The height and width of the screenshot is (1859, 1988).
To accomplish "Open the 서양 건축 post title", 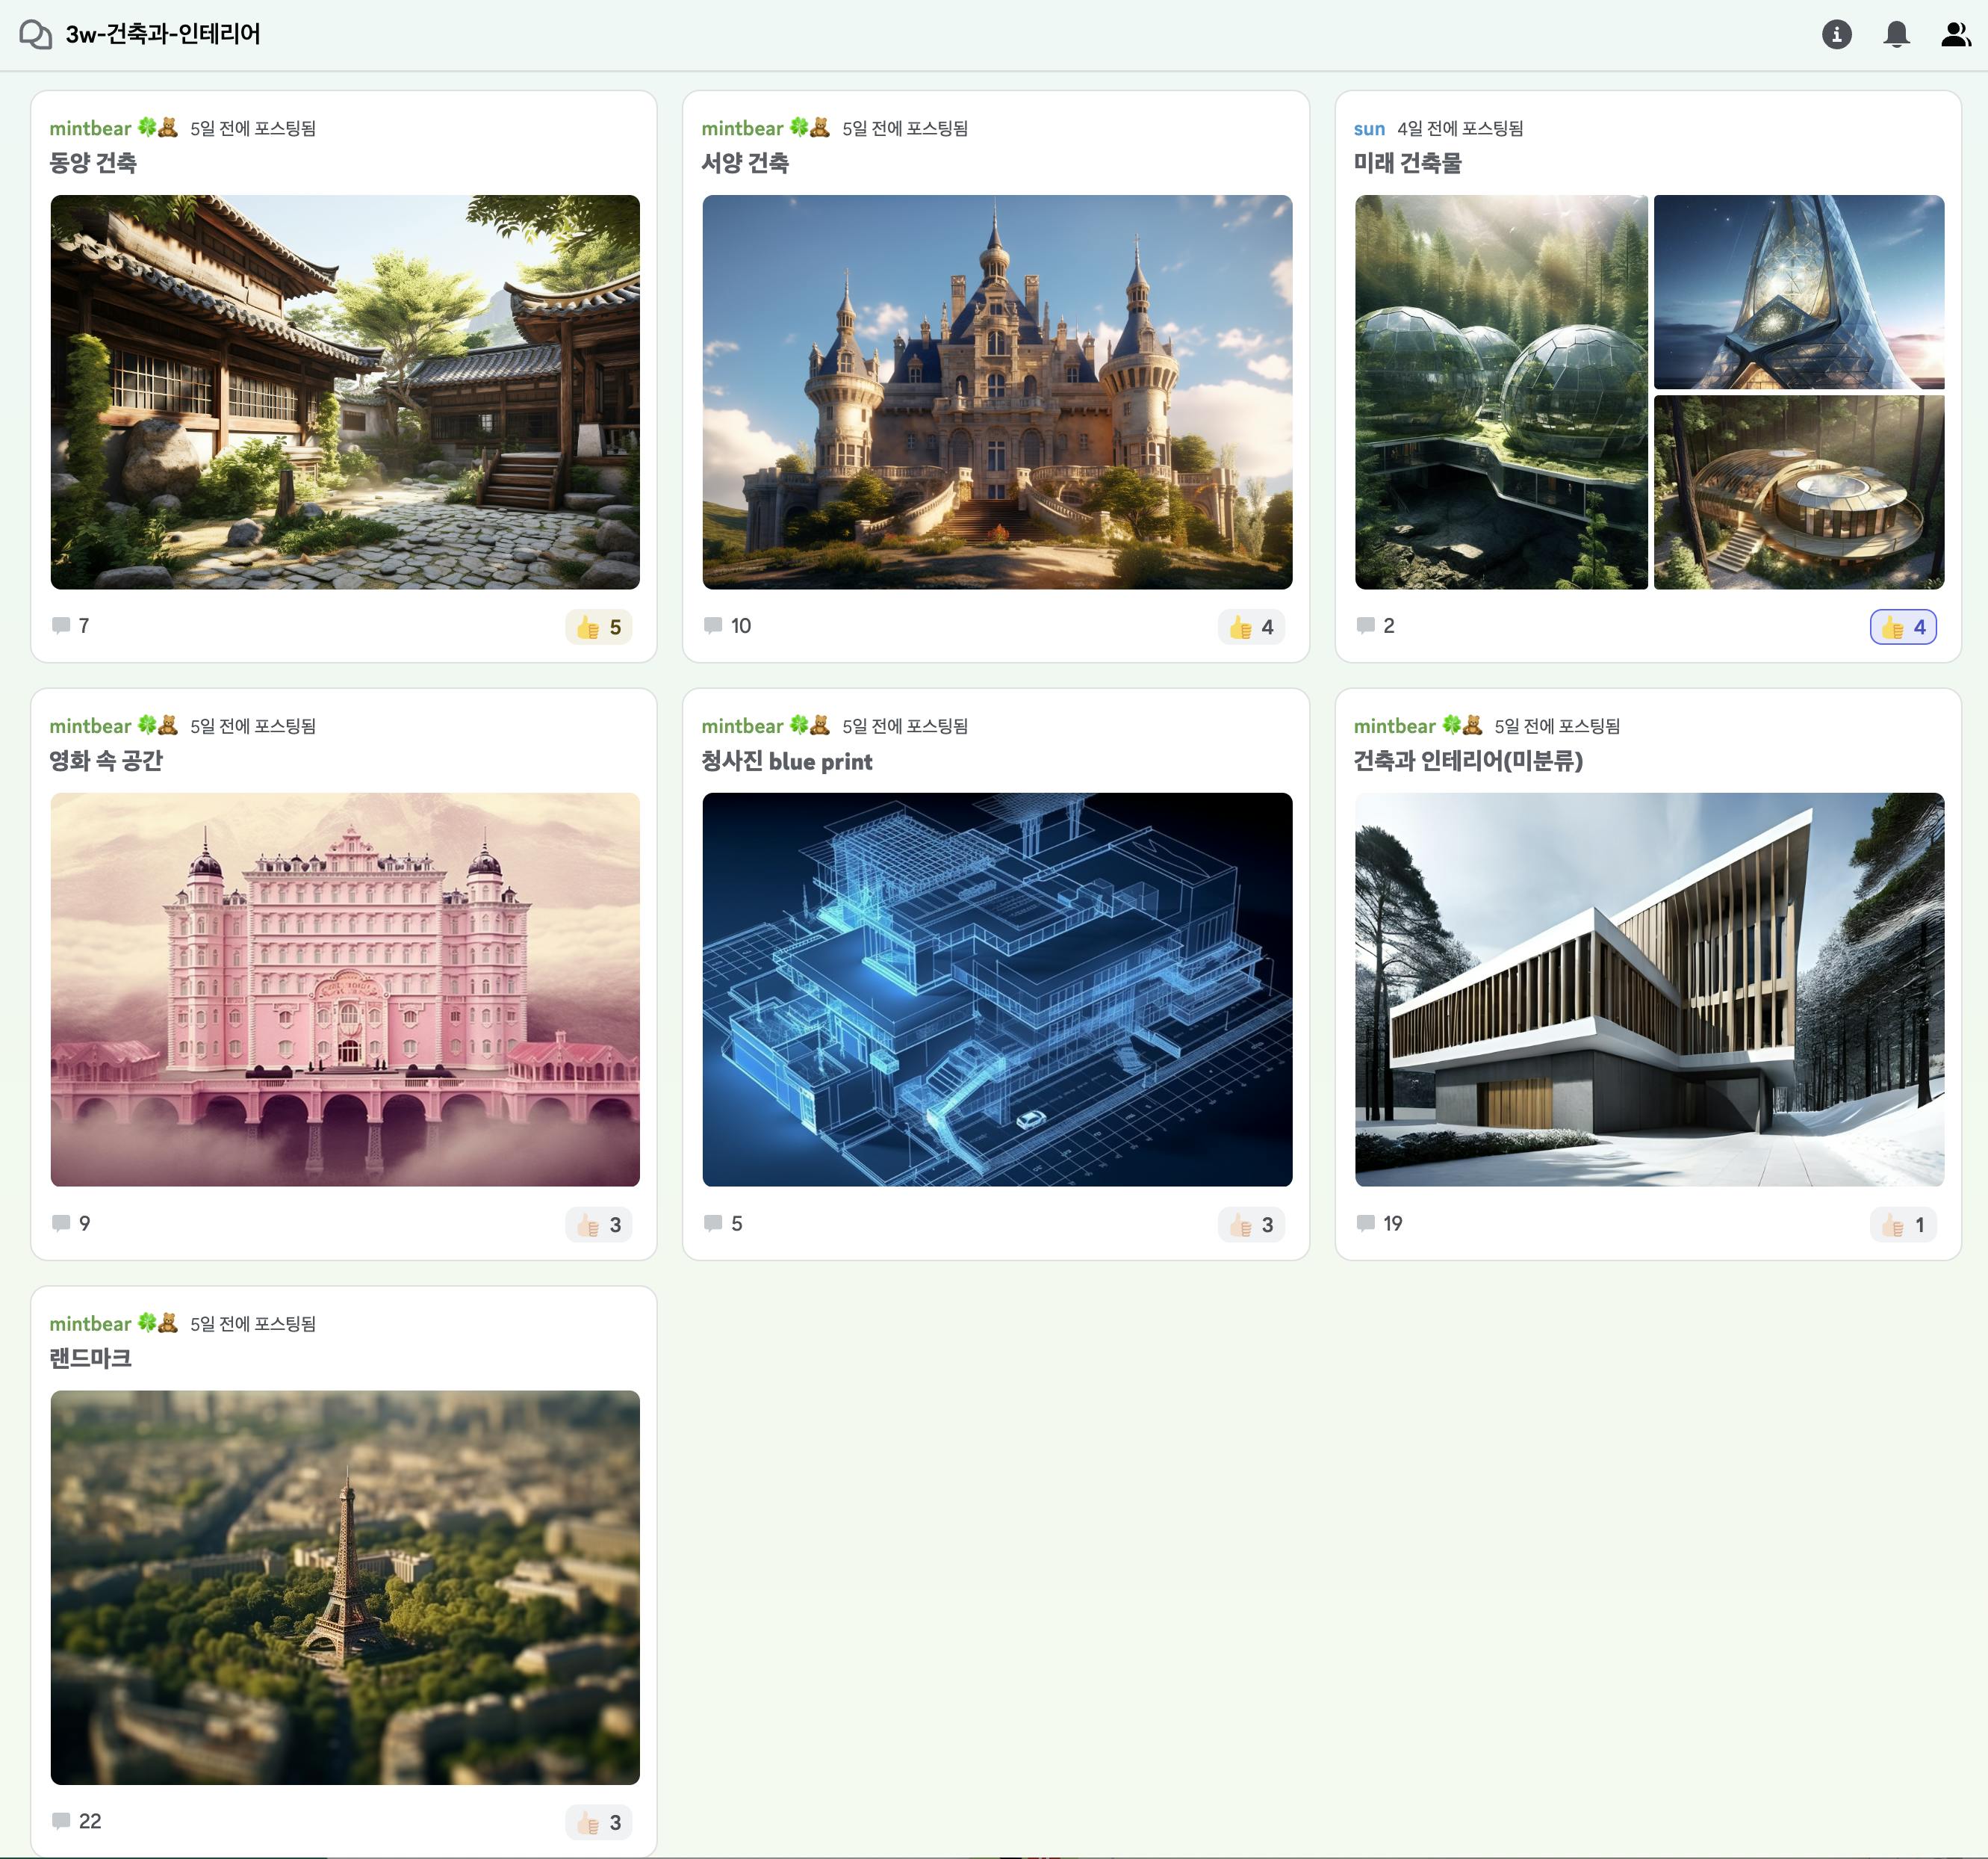I will pyautogui.click(x=745, y=163).
